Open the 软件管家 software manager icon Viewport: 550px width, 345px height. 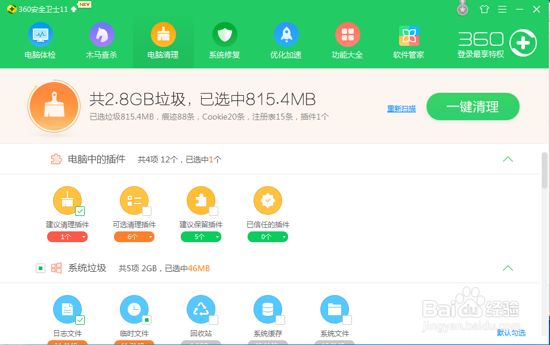point(409,35)
